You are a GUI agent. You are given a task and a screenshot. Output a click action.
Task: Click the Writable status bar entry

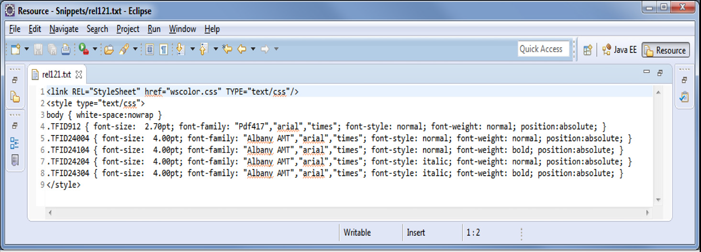357,232
